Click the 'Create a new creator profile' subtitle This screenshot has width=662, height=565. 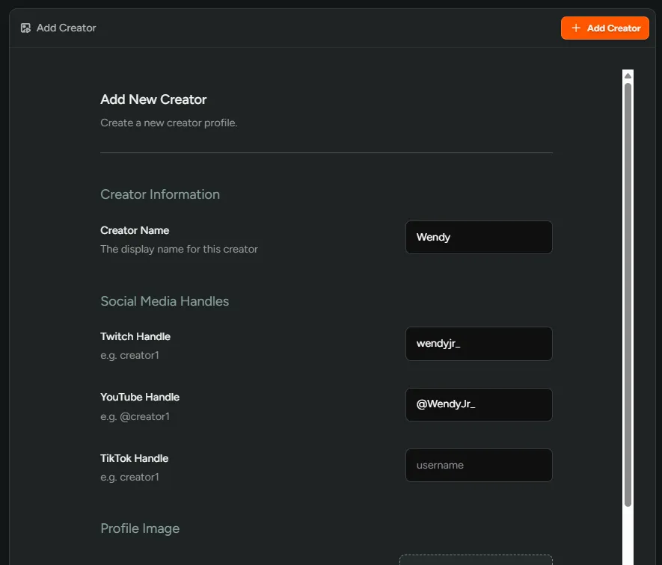click(168, 123)
